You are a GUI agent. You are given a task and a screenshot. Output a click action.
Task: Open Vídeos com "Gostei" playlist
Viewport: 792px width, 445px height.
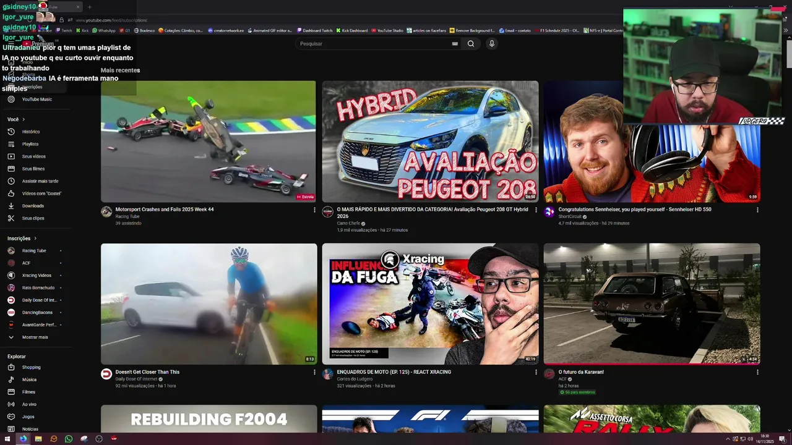point(41,193)
